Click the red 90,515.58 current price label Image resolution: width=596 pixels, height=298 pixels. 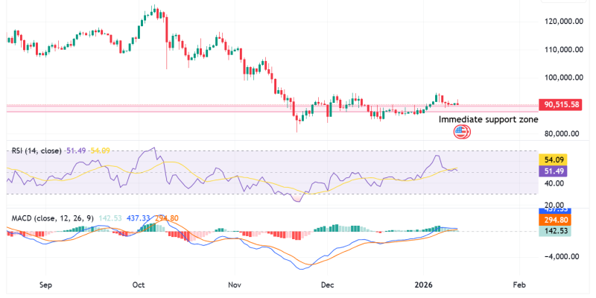(562, 105)
